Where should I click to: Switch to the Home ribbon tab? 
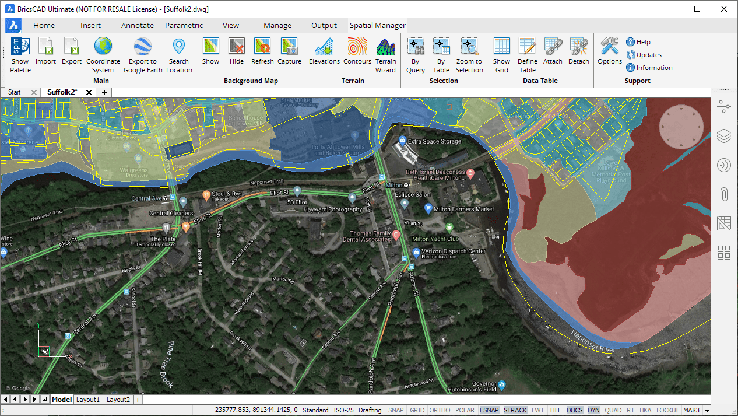pos(44,25)
